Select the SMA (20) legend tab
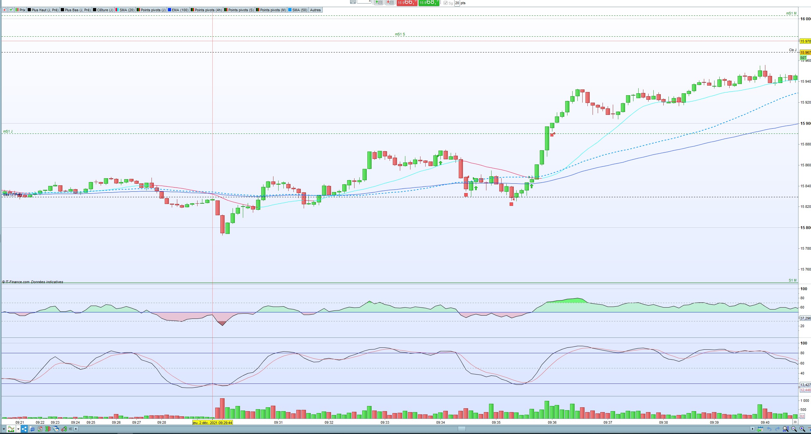 pyautogui.click(x=125, y=10)
